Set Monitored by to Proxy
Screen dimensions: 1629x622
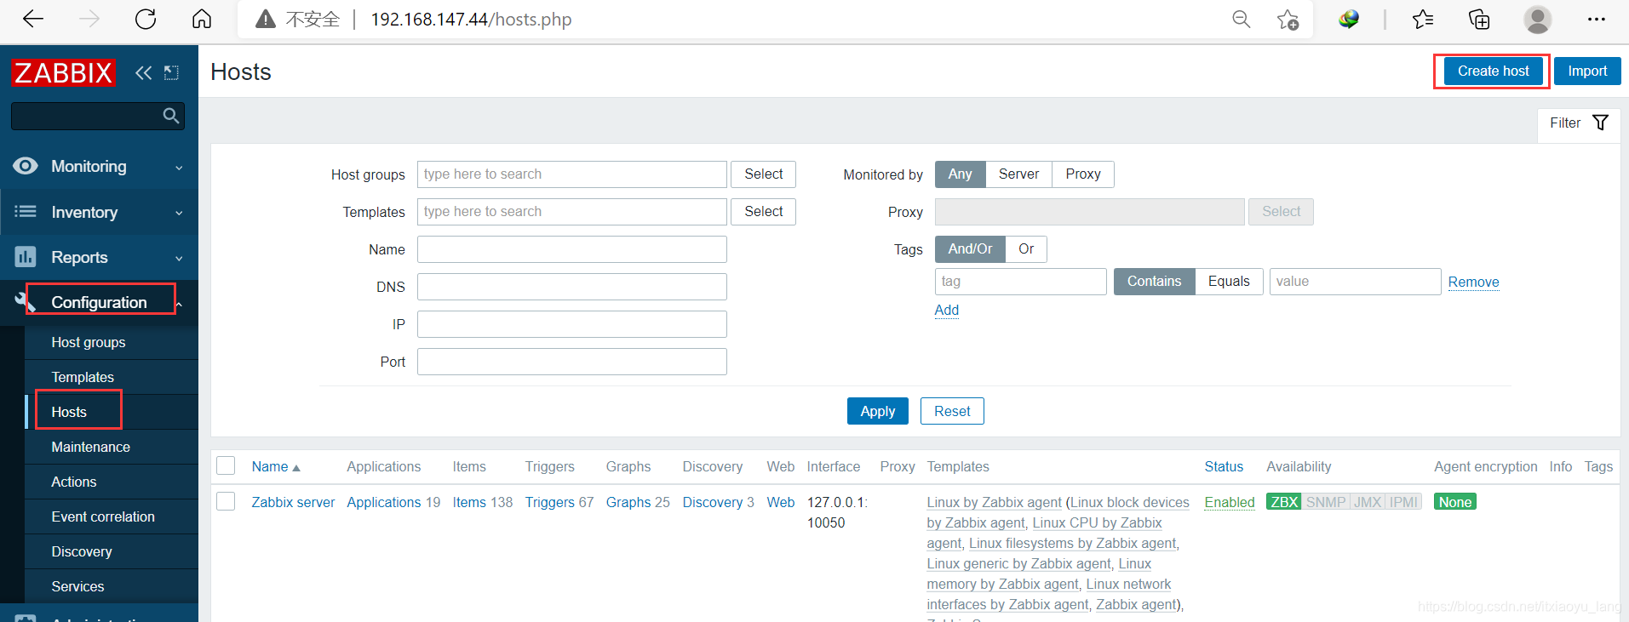pos(1083,174)
